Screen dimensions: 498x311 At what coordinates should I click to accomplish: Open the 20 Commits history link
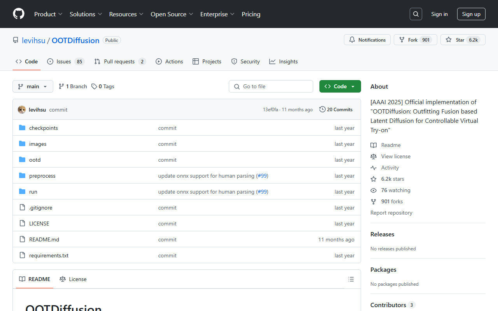(x=336, y=110)
